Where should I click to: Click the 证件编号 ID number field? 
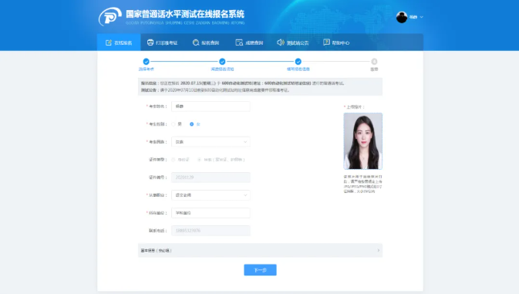[x=211, y=177]
